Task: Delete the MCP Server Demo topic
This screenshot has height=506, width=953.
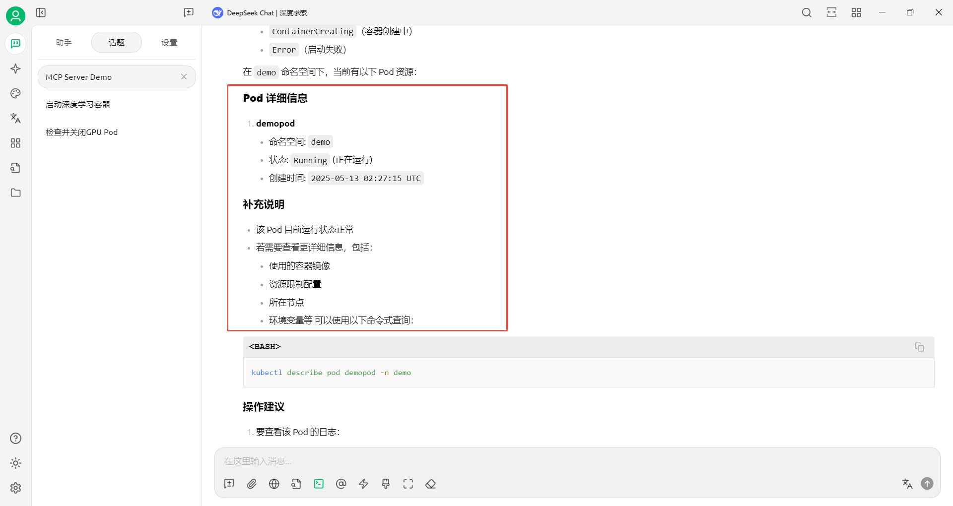Action: pos(184,77)
